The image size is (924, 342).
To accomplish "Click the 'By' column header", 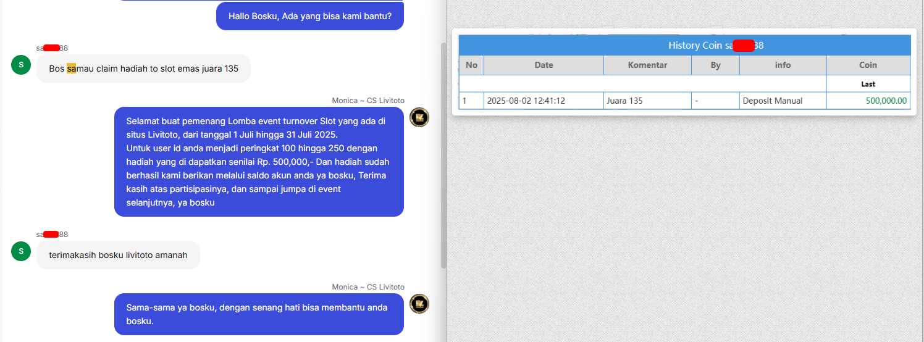I will [715, 65].
